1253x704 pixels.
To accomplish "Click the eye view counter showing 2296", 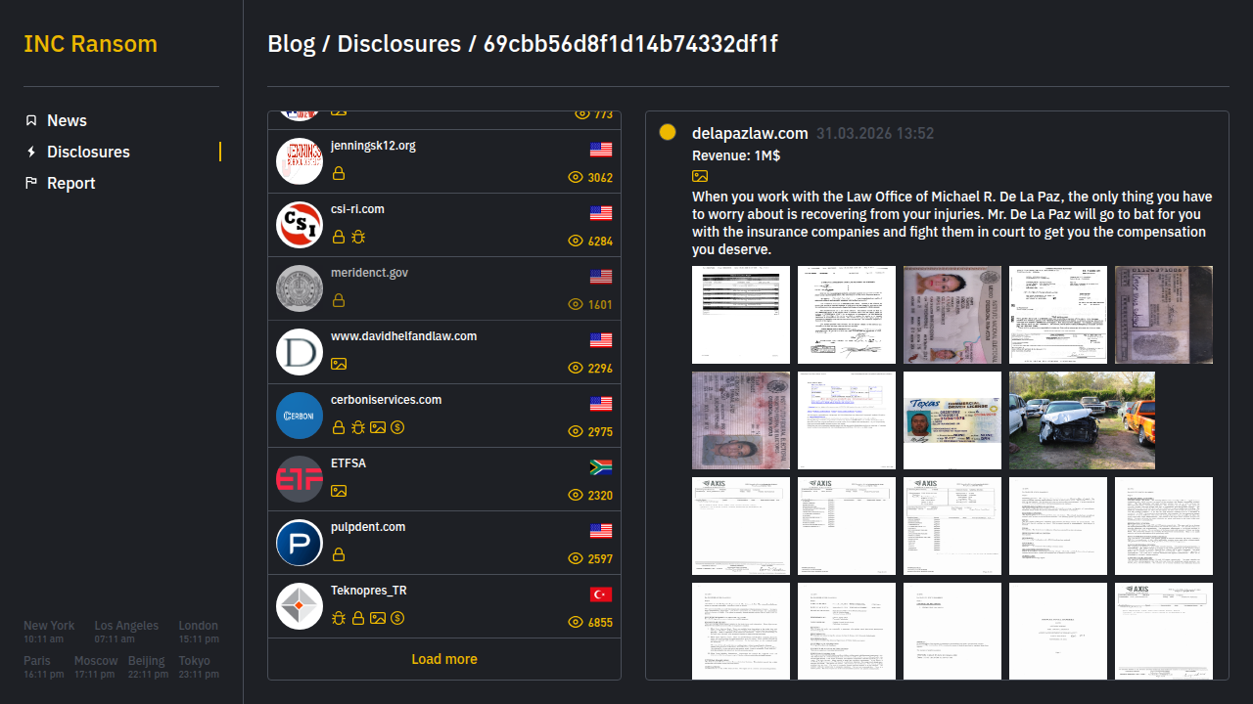I will coord(590,368).
